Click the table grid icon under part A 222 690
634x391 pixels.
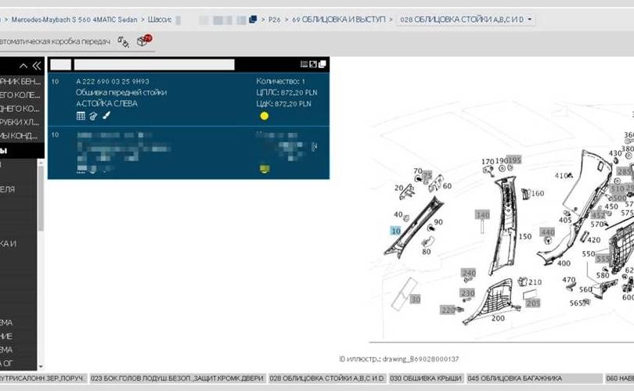coord(80,116)
